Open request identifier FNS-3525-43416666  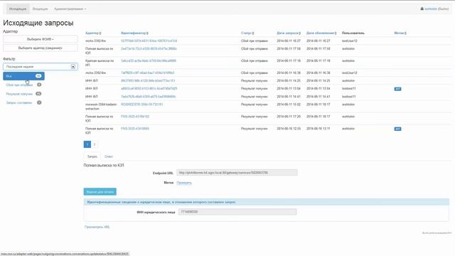coord(135,129)
